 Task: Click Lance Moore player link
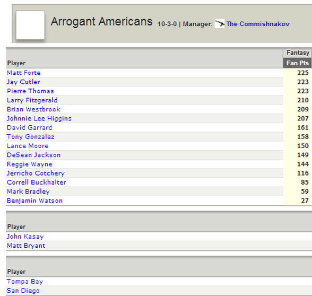[x=28, y=146]
